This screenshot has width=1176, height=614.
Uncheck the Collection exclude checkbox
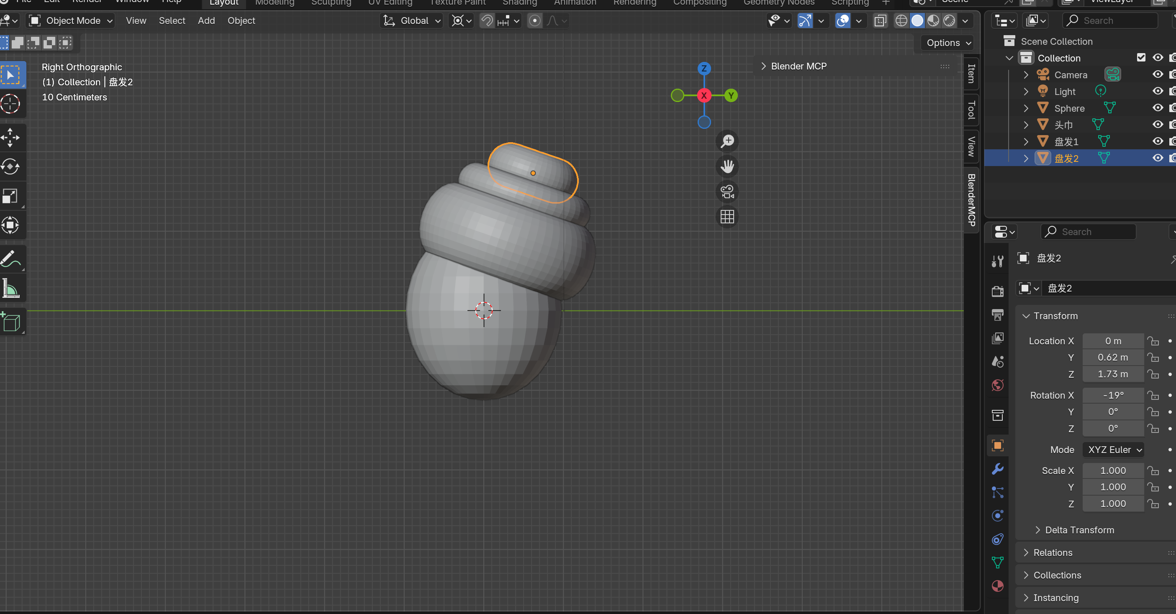[1141, 57]
